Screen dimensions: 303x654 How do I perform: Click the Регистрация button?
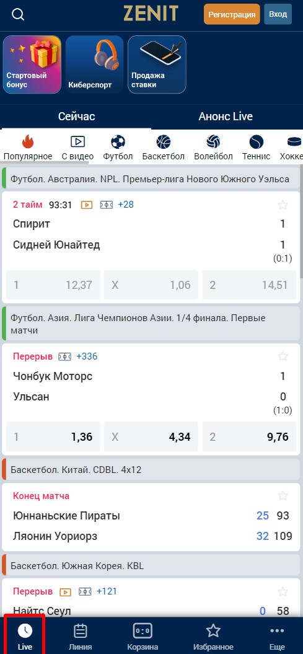(x=232, y=15)
